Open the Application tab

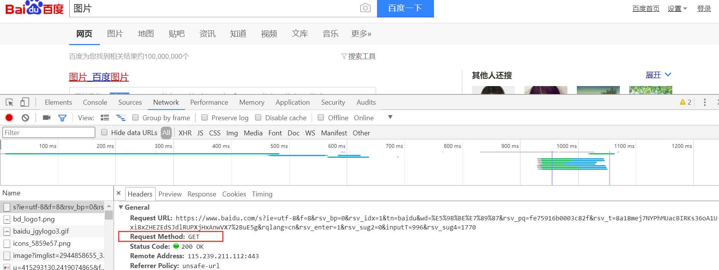[x=293, y=102]
